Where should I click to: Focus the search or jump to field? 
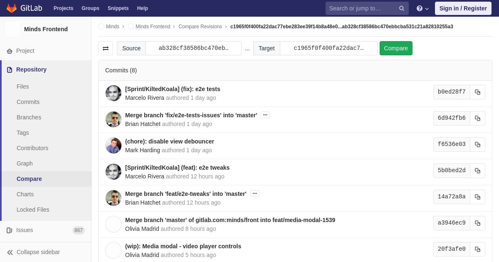pyautogui.click(x=361, y=8)
